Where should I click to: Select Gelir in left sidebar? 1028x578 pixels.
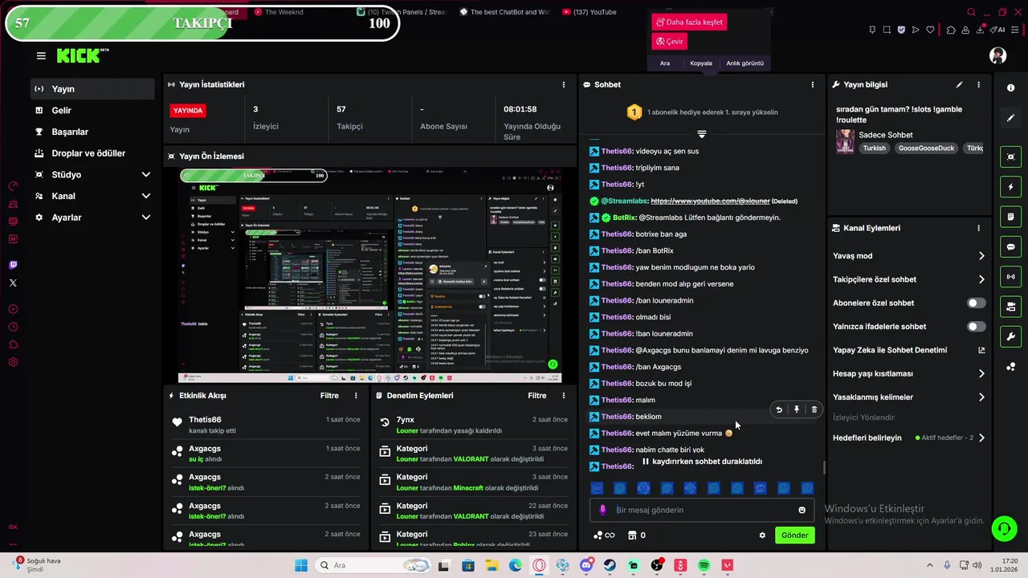pyautogui.click(x=92, y=110)
